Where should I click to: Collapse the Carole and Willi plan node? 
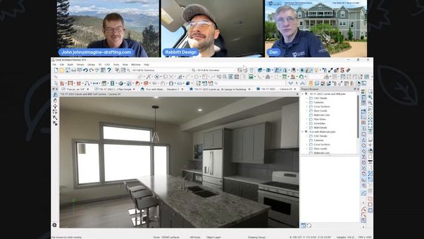[303, 94]
